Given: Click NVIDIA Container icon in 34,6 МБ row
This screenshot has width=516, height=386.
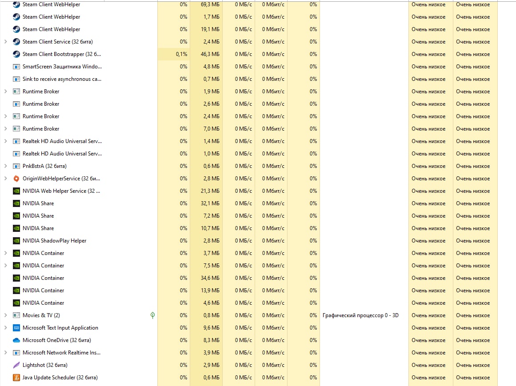Looking at the screenshot, I should point(16,278).
